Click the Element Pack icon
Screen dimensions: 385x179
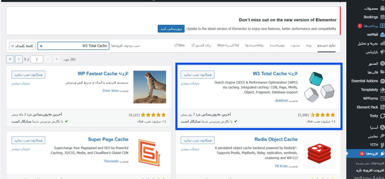[382, 107]
